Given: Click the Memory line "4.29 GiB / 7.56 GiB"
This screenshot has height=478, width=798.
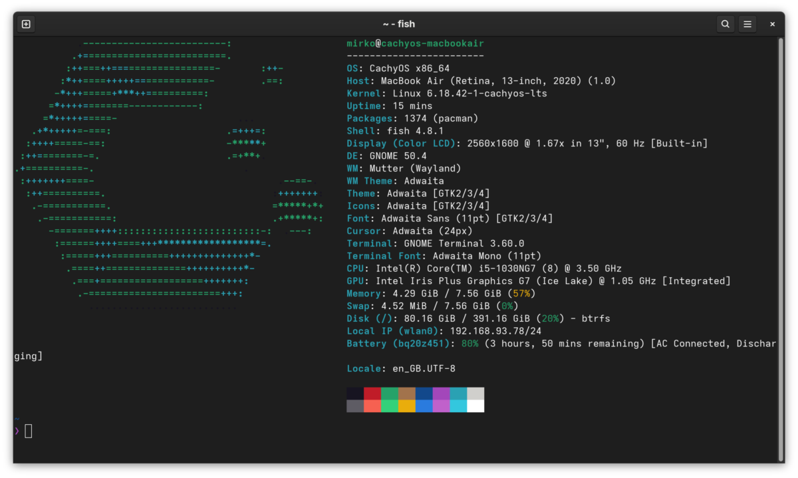Looking at the screenshot, I should [441, 293].
